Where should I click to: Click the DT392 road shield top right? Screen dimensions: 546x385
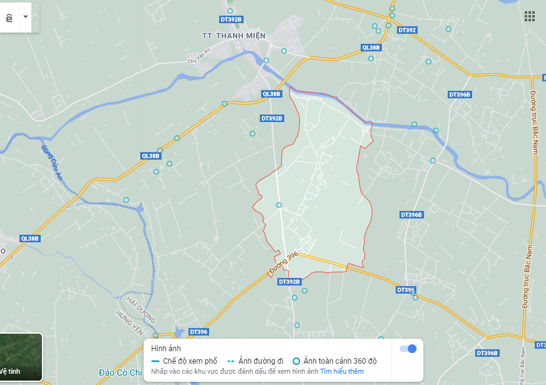[407, 30]
